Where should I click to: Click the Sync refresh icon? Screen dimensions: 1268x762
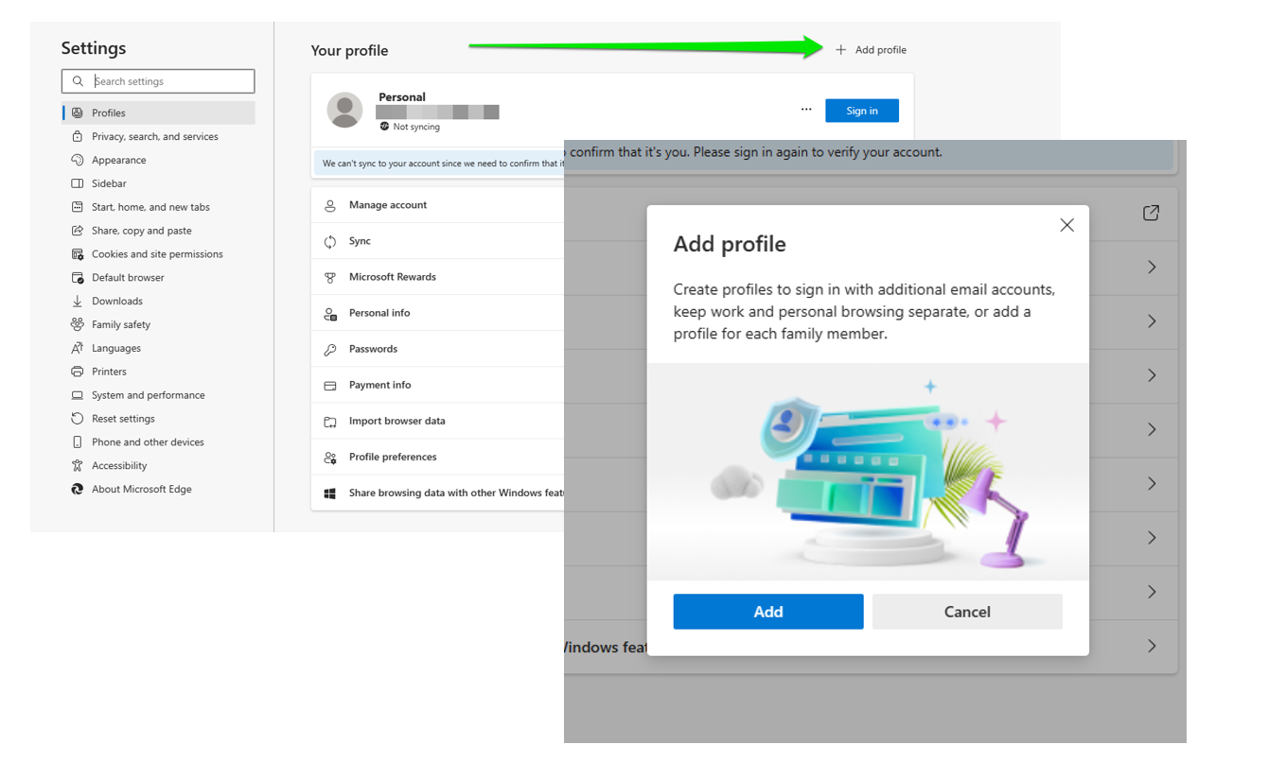click(330, 241)
